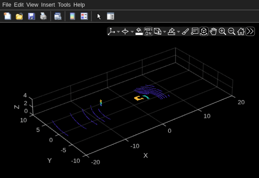The width and height of the screenshot is (259, 178).
Task: Click the New Figure icon
Action: point(8,16)
